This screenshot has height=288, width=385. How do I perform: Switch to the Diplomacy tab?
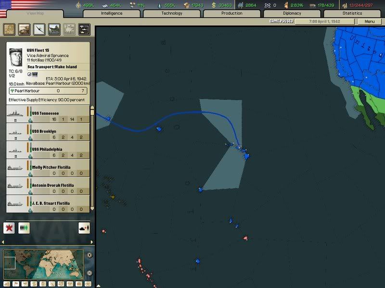point(292,13)
